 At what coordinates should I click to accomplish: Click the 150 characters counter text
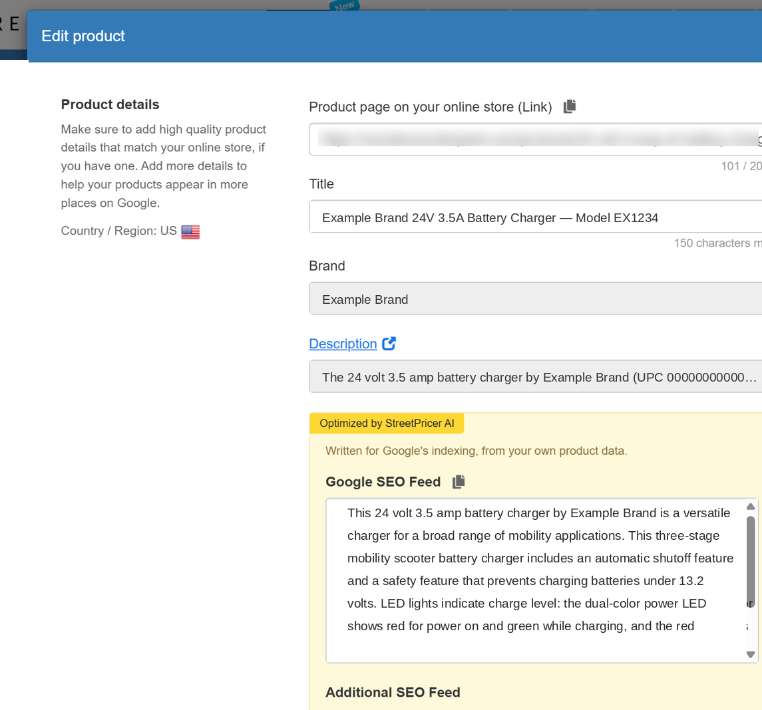click(718, 243)
